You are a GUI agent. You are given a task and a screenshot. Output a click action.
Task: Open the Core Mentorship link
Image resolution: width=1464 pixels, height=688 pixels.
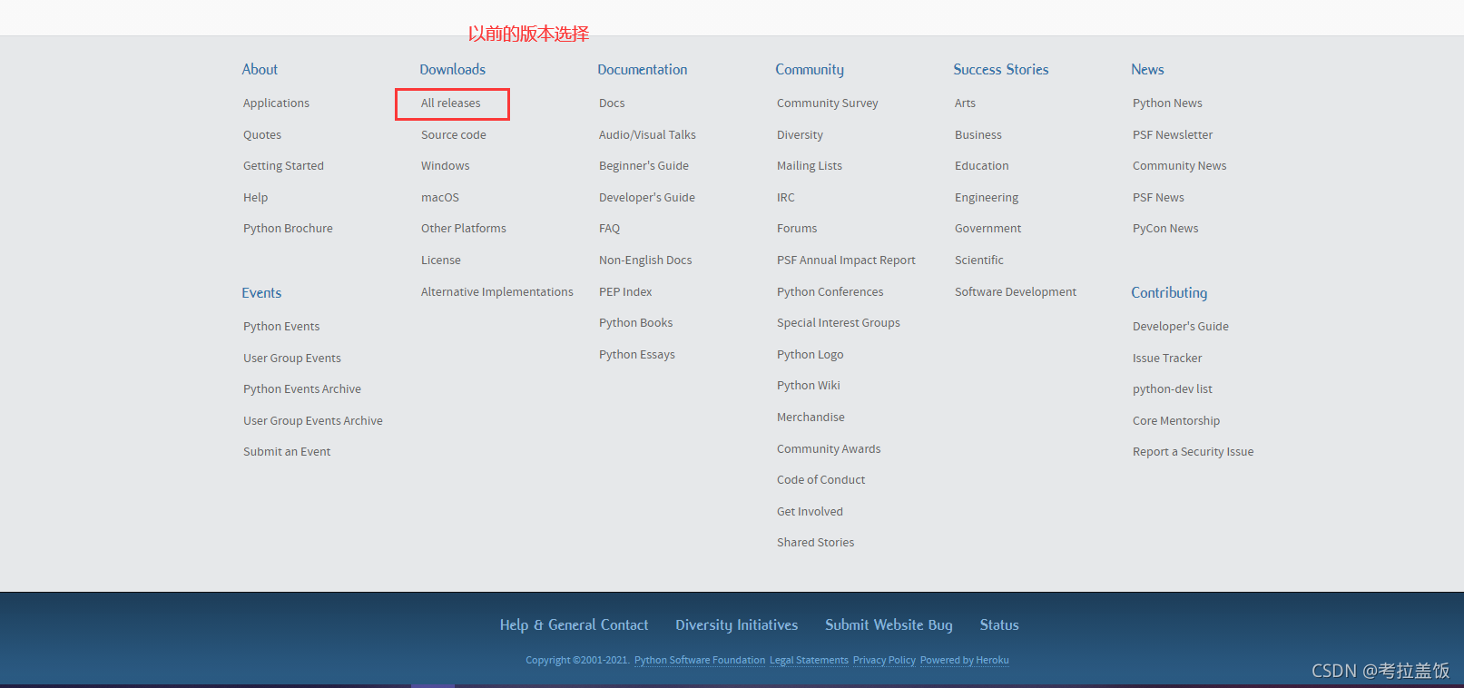click(x=1176, y=421)
